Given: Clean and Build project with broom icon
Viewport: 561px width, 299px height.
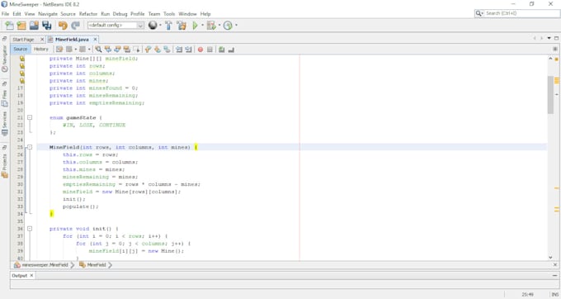Looking at the screenshot, I should coord(181,26).
